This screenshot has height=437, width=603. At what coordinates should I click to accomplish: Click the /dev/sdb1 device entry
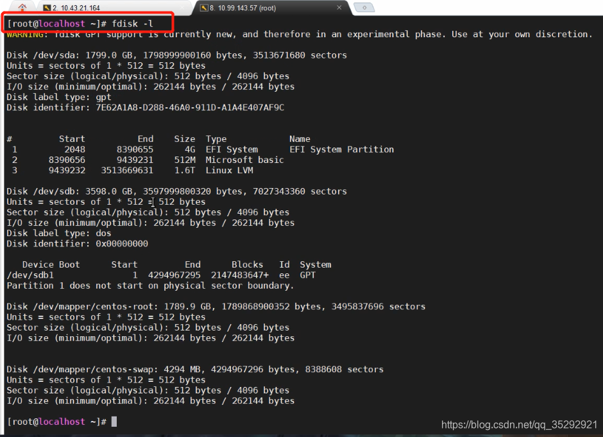point(30,275)
